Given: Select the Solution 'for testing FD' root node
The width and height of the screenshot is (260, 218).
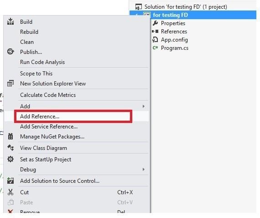Looking at the screenshot, I should [x=186, y=7].
